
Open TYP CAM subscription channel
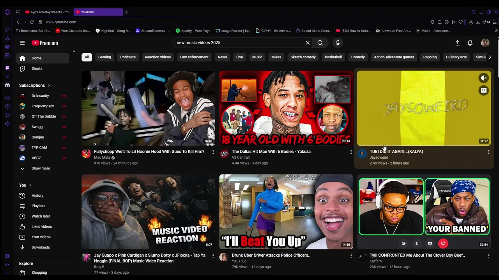pos(42,148)
